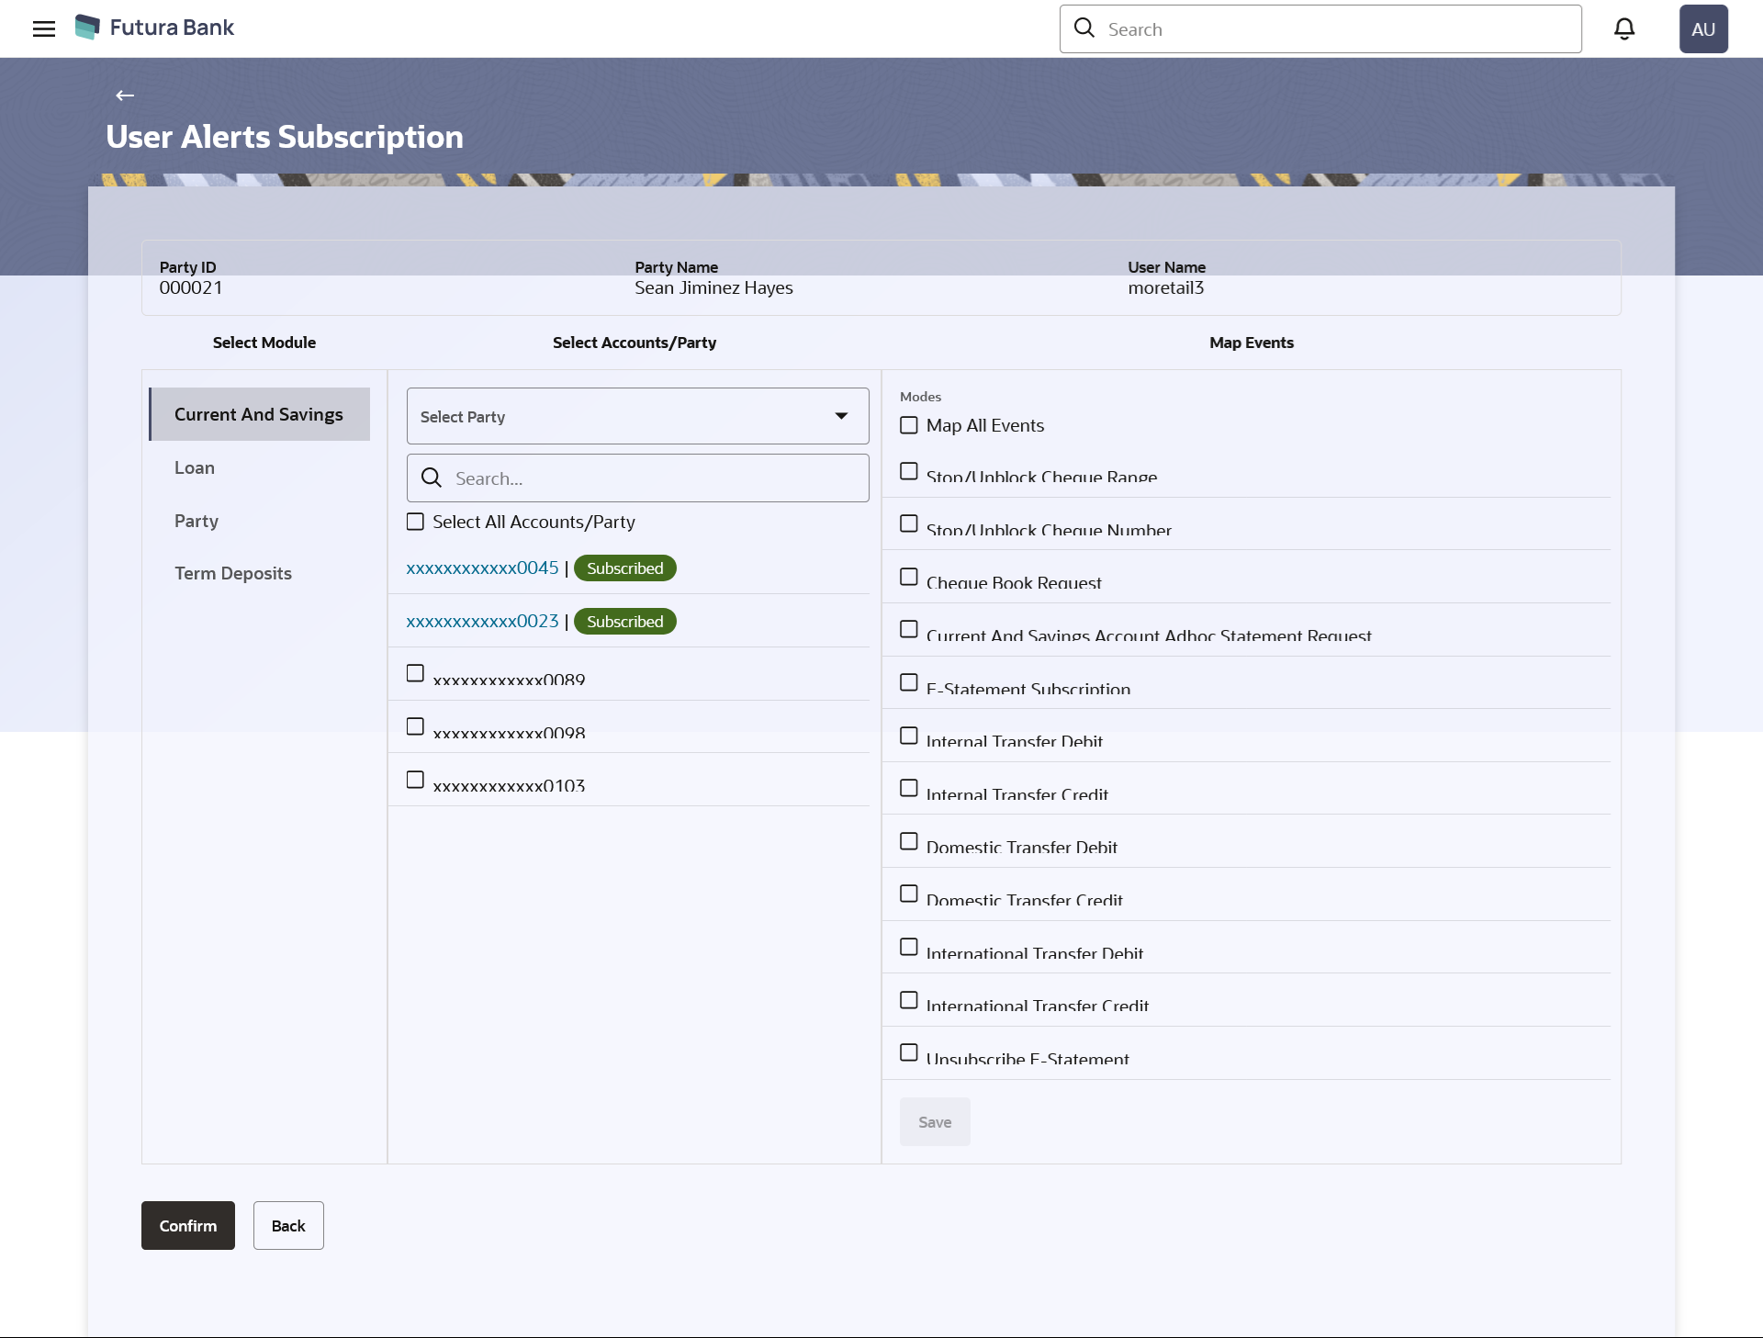Image resolution: width=1763 pixels, height=1338 pixels.
Task: Click the Select Party dropdown arrow
Action: pos(841,416)
